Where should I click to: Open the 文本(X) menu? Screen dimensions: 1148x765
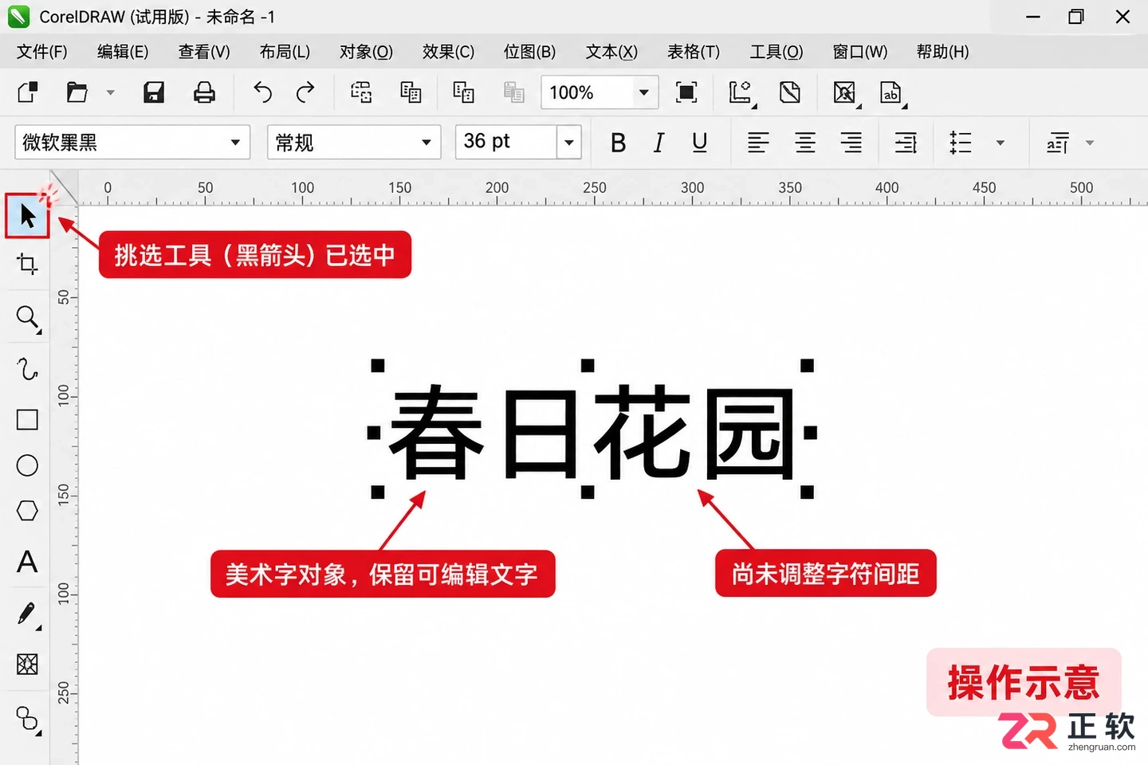click(611, 52)
